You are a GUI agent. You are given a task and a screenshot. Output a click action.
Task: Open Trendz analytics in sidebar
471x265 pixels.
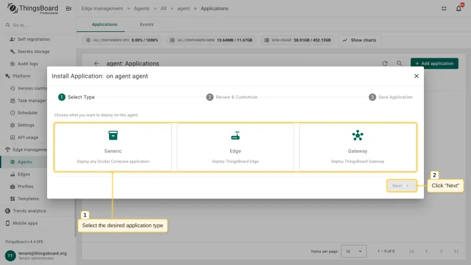click(29, 211)
